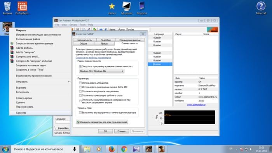Image resolution: width=272 pixels, height=153 pixels.
Task: Click the mapname rule row
Action: click(196, 86)
